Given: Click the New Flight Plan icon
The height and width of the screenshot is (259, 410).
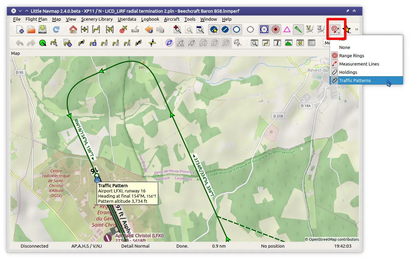Looking at the screenshot, I should pos(20,30).
